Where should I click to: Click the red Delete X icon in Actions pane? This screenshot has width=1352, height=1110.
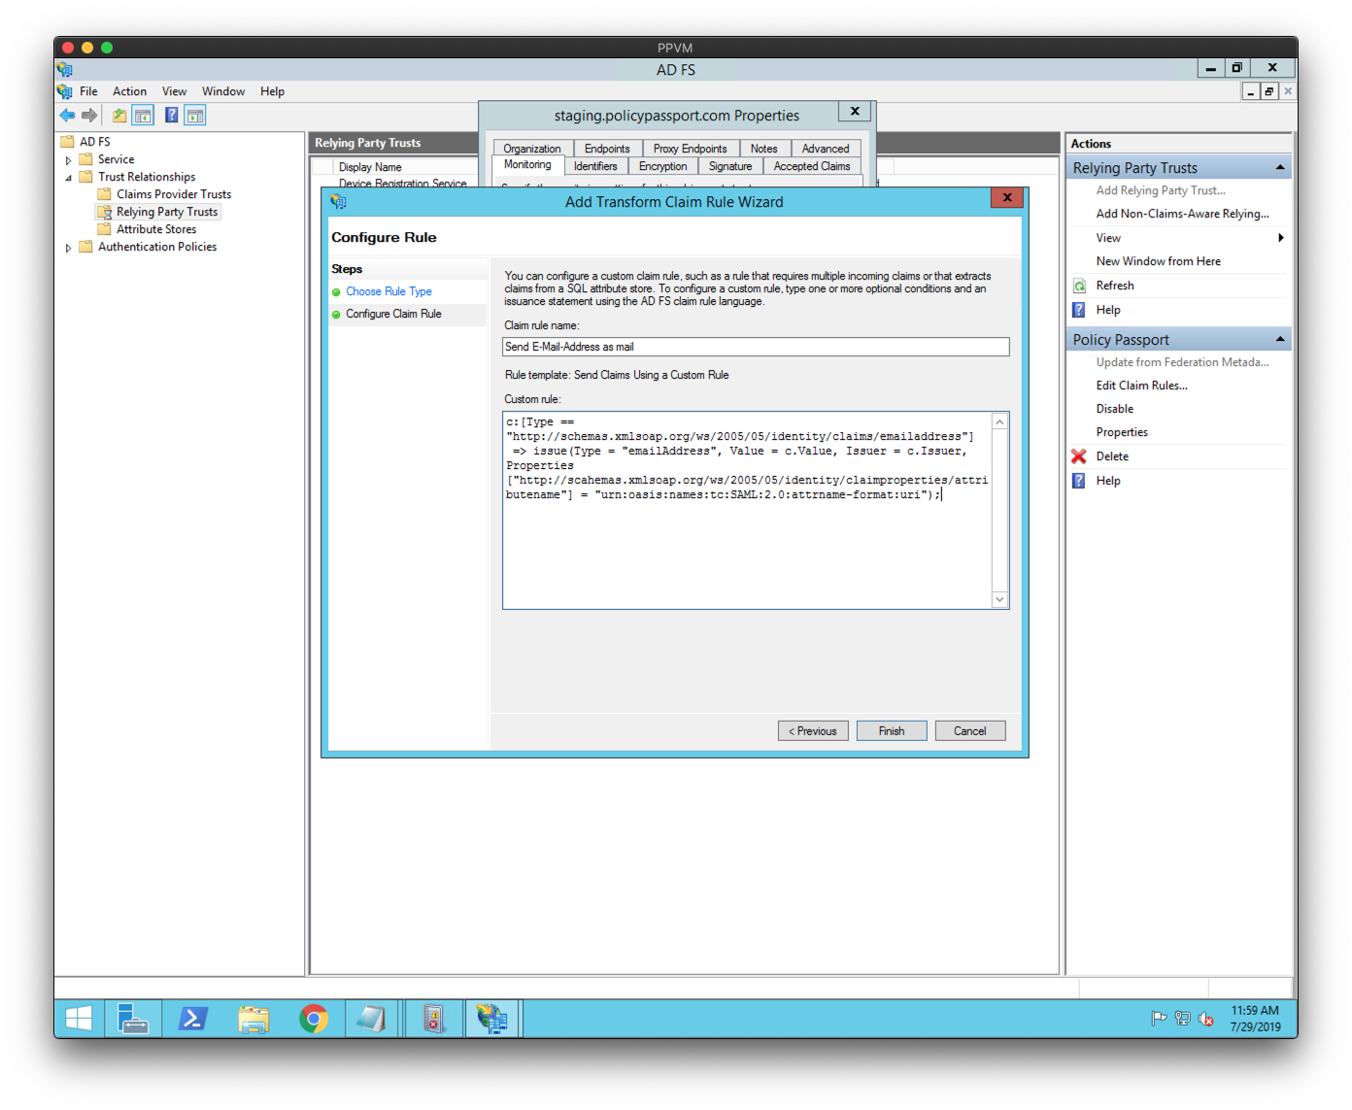coord(1079,456)
